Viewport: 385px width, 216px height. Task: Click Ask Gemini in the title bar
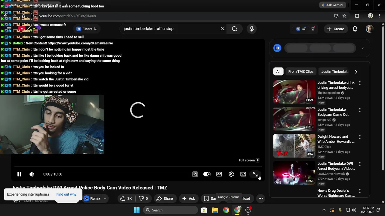pyautogui.click(x=332, y=5)
